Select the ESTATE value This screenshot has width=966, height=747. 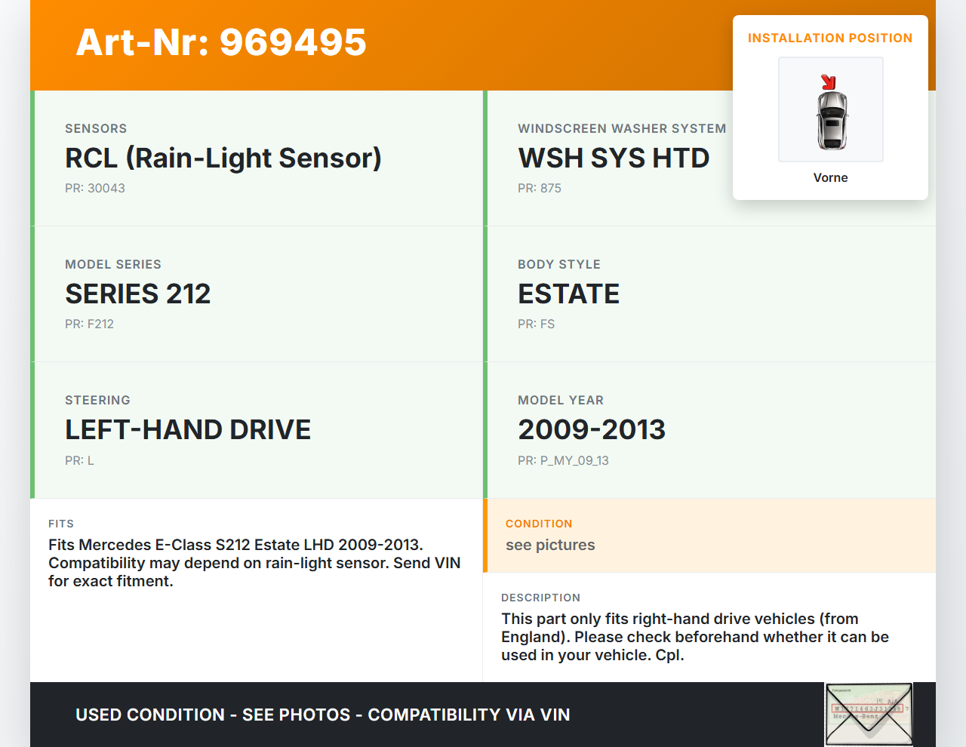(569, 294)
